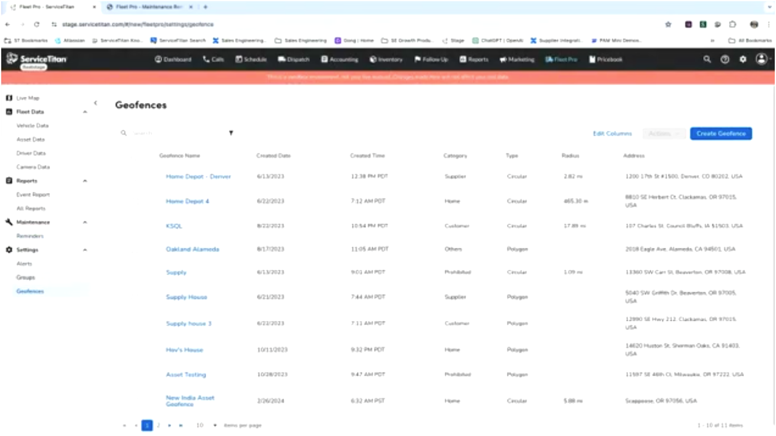Open the Marketing section

click(x=517, y=60)
